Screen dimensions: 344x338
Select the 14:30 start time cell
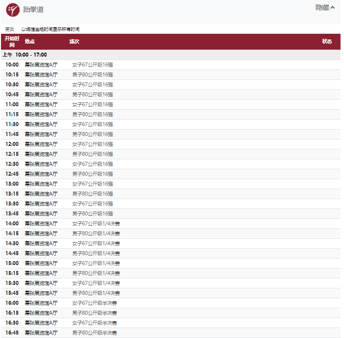pyautogui.click(x=12, y=243)
